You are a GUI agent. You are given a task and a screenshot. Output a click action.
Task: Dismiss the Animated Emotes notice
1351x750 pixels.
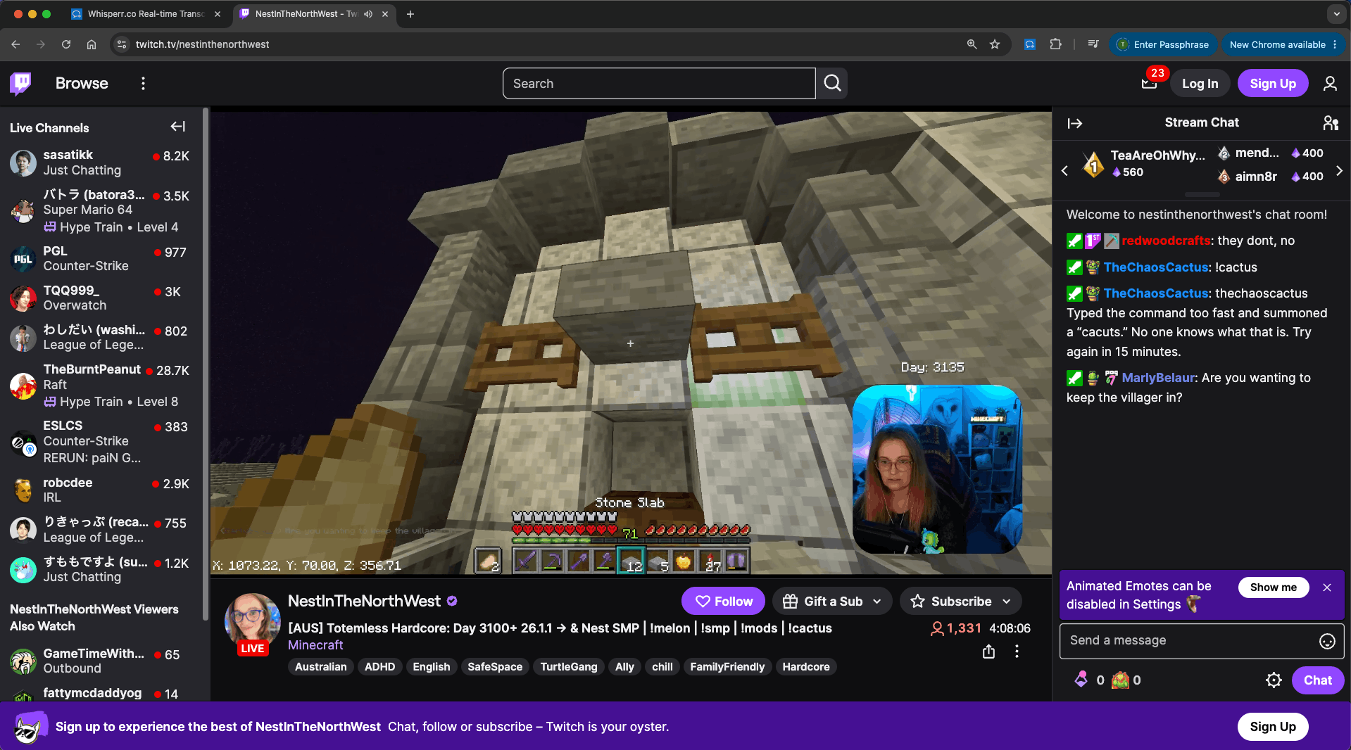tap(1327, 587)
